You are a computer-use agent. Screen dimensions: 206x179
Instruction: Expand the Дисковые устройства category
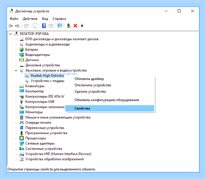pyautogui.click(x=16, y=65)
